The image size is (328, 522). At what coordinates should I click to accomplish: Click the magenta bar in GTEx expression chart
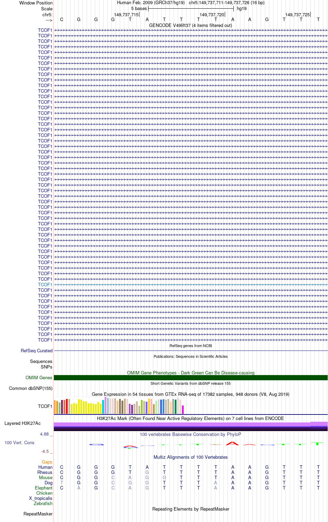(x=183, y=410)
